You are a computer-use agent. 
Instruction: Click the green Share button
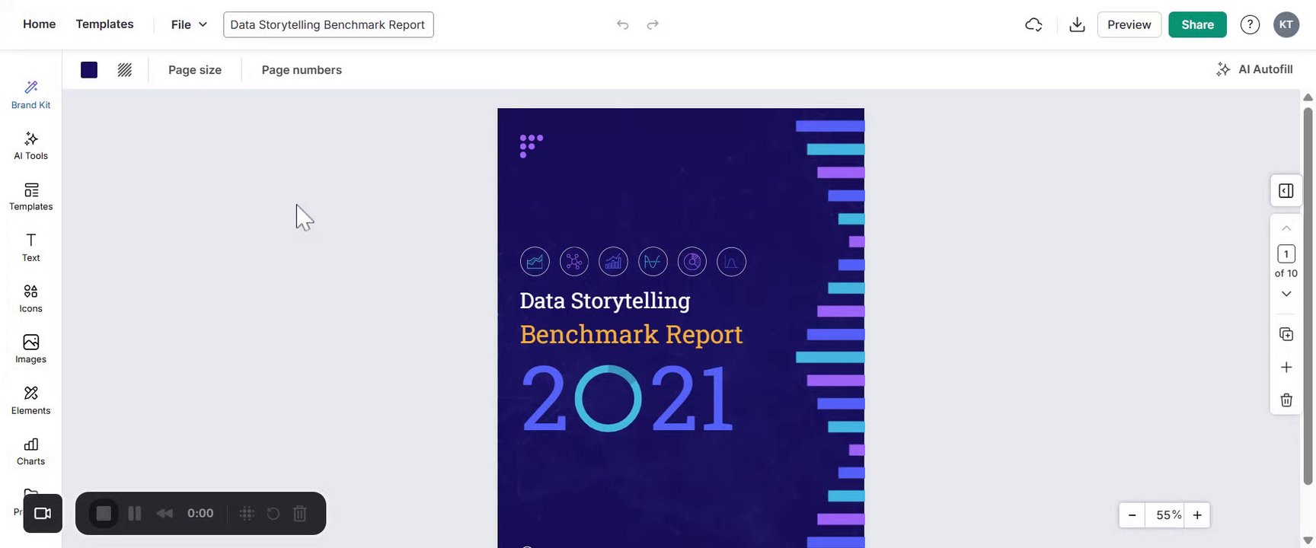click(1197, 24)
